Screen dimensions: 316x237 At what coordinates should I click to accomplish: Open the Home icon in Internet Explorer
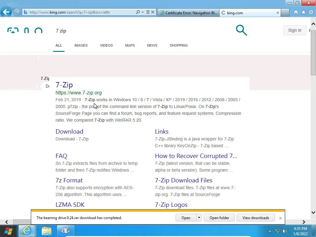[296, 12]
